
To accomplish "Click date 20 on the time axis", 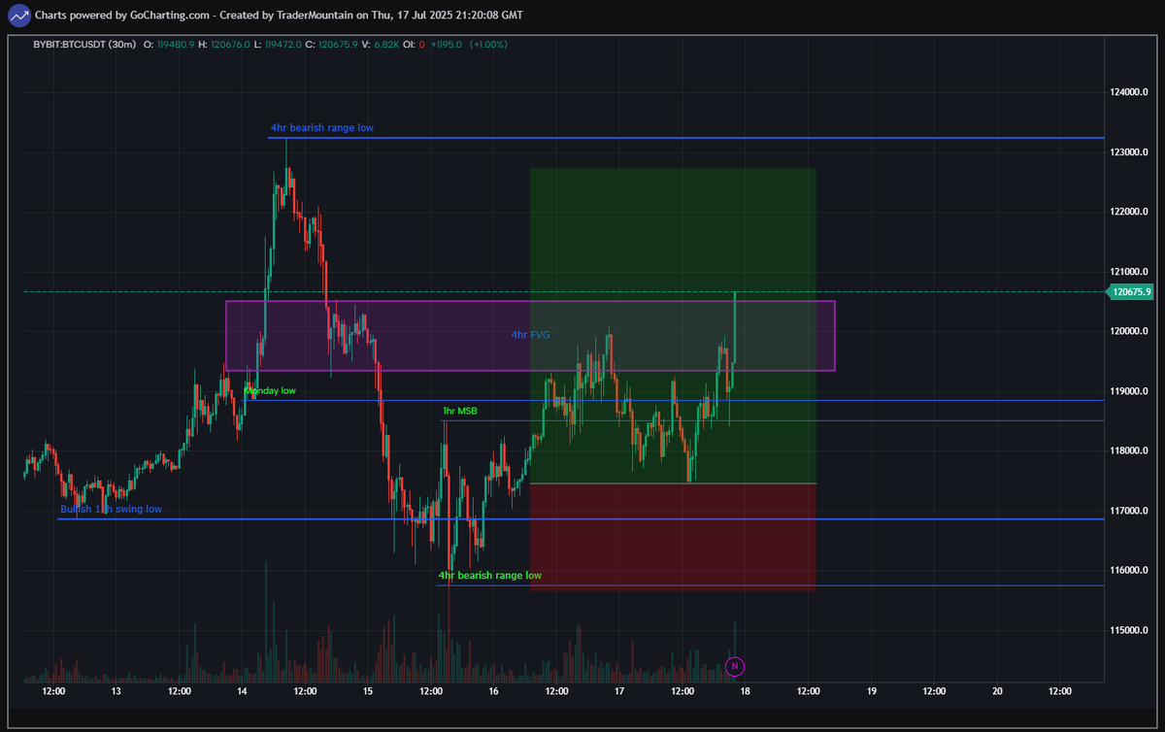I will click(x=998, y=692).
